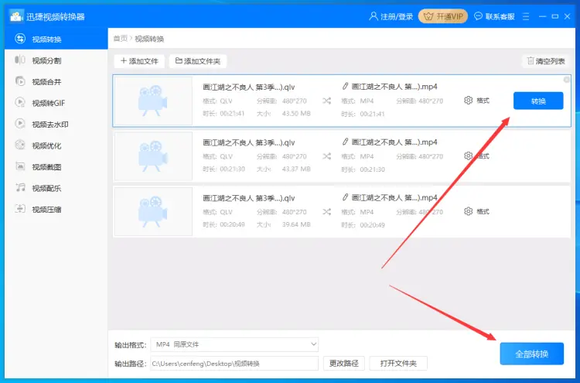Open the 视频转GIF sidebar section
Screen dimensions: 580x383
click(56, 103)
